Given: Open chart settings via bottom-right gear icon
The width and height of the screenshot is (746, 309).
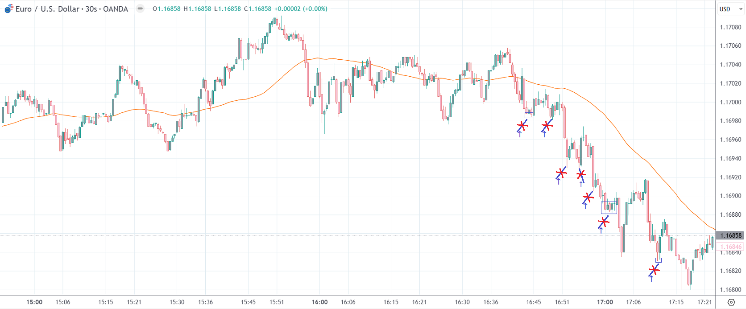Looking at the screenshot, I should click(x=731, y=302).
